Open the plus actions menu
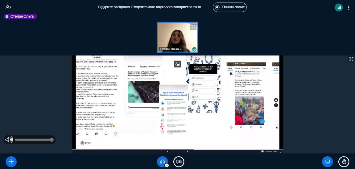The width and height of the screenshot is (355, 169). coord(11,162)
